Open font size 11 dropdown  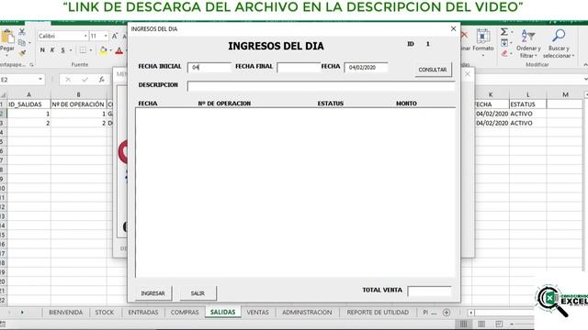pyautogui.click(x=106, y=36)
